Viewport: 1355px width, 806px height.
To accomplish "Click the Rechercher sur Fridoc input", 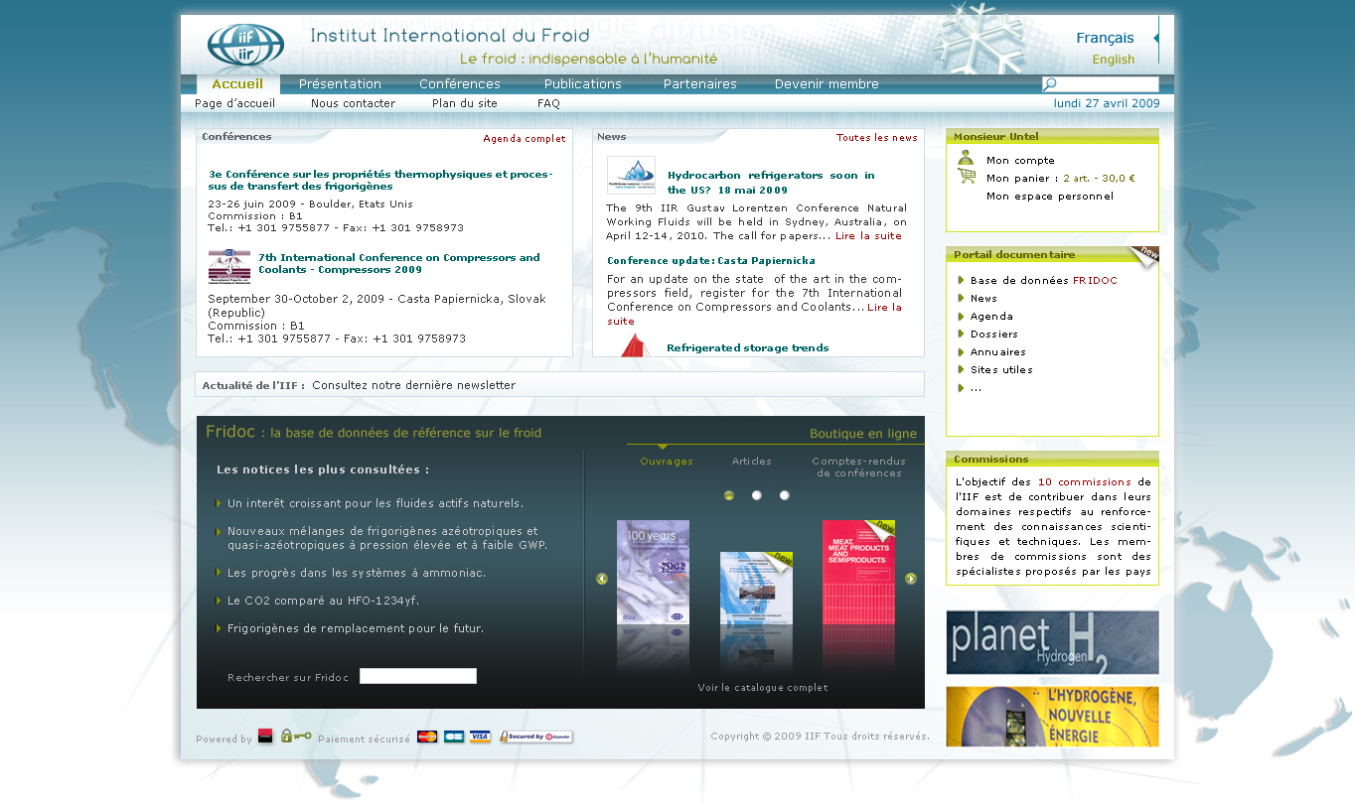I will [x=418, y=676].
